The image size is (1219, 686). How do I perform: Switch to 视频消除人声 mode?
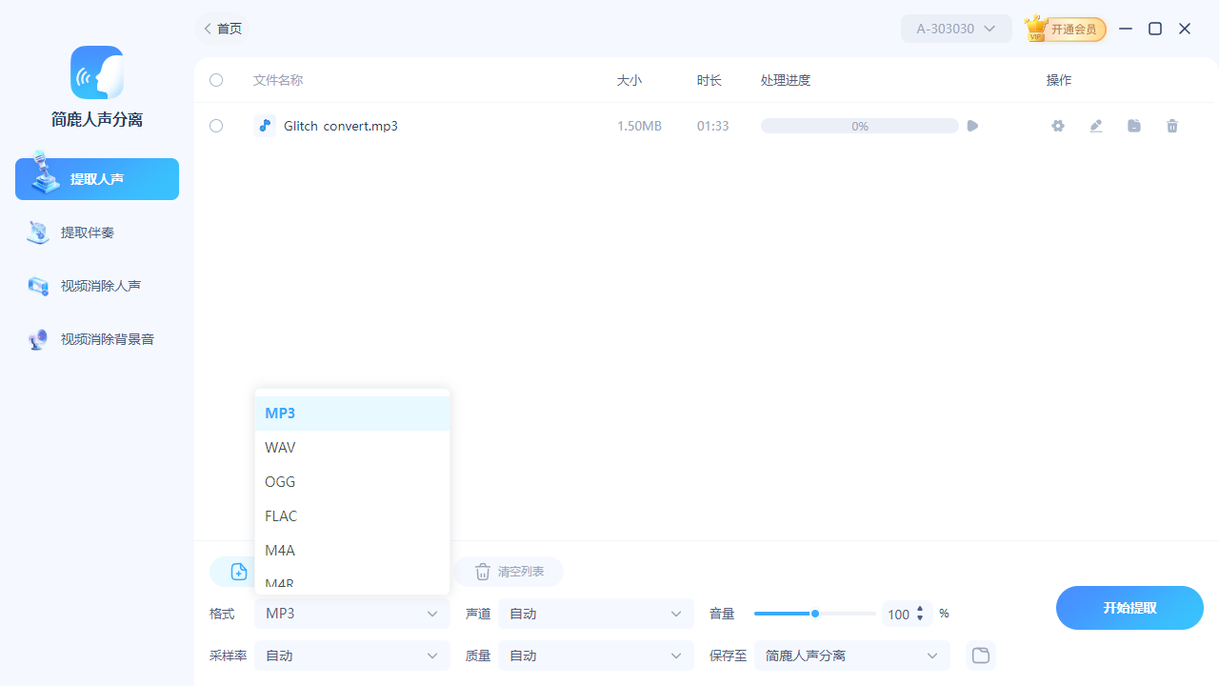coord(96,285)
